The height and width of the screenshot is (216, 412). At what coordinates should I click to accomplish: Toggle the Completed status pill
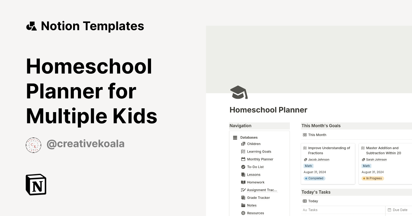click(x=314, y=178)
